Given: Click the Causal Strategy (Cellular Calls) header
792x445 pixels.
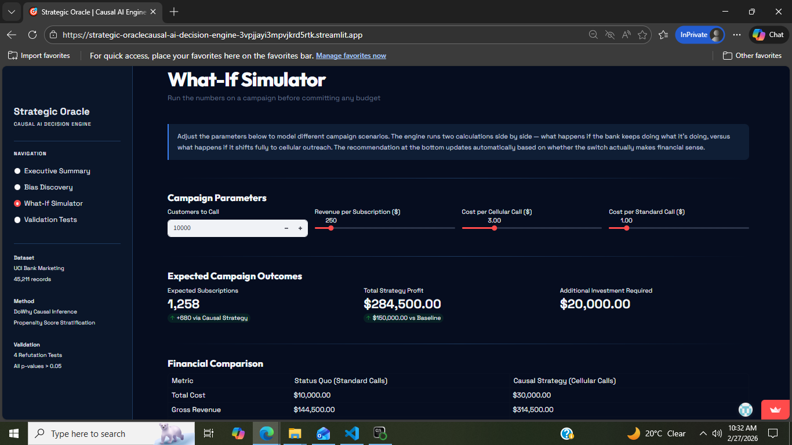Looking at the screenshot, I should coord(565,381).
